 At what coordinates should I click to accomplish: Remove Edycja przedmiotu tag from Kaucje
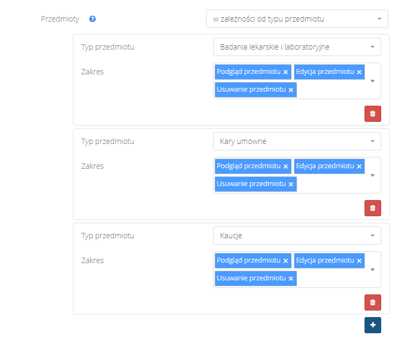click(x=359, y=260)
